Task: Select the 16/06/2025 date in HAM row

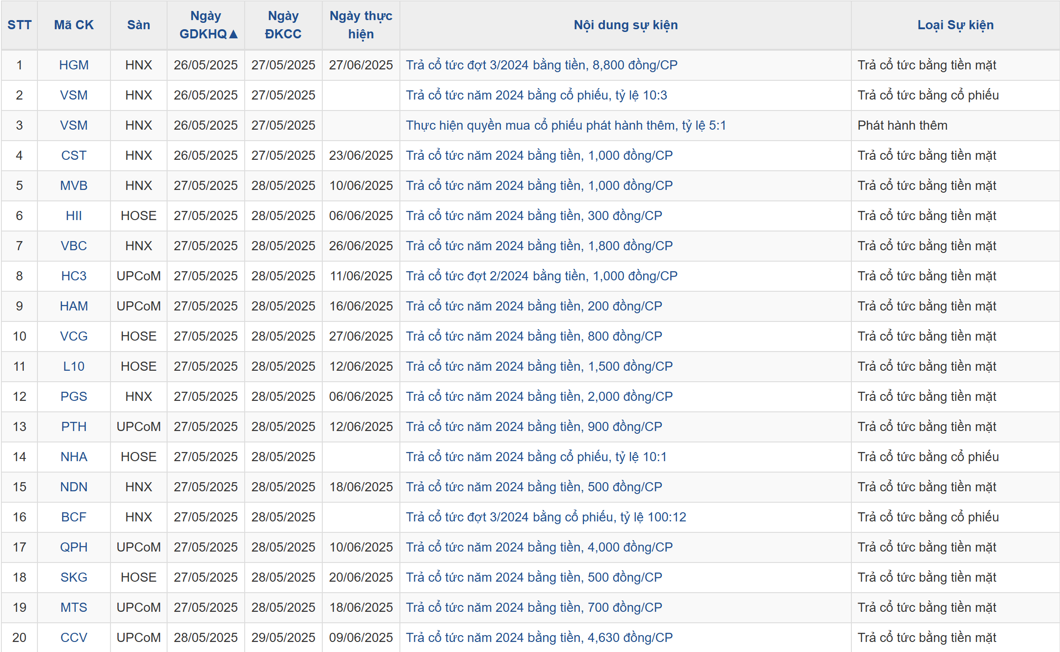Action: [361, 306]
